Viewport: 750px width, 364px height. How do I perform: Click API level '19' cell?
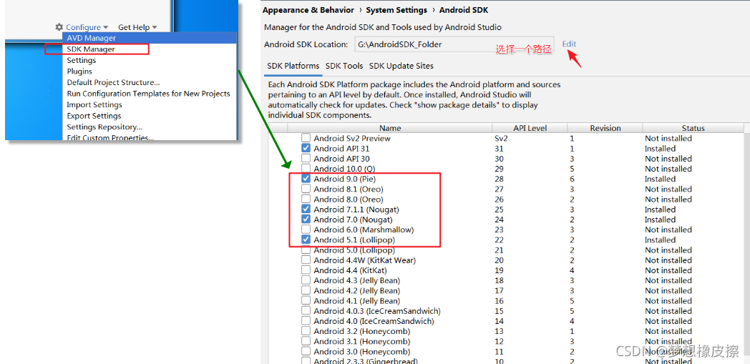point(499,270)
